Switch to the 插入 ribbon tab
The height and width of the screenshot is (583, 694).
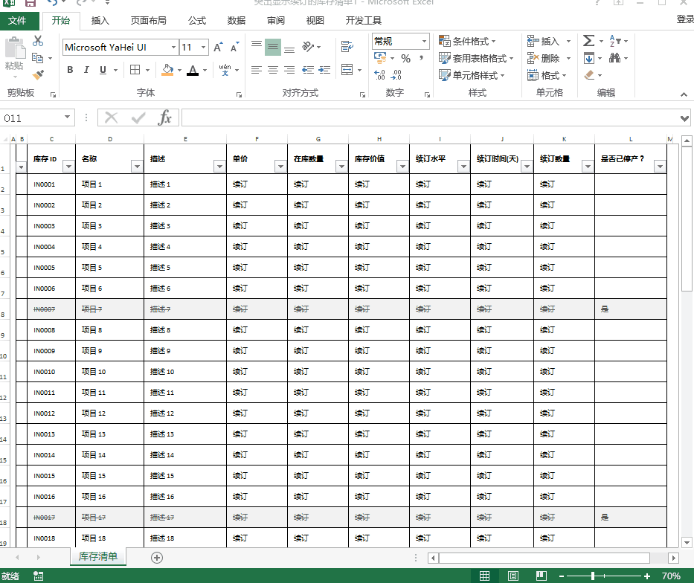pos(100,21)
